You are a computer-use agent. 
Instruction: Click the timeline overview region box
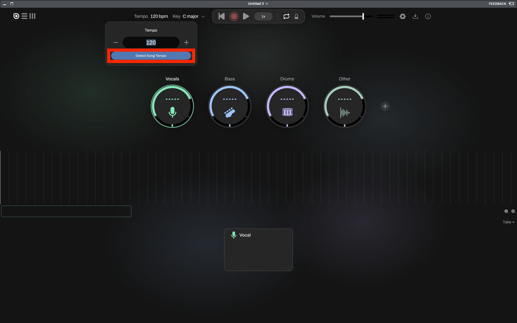click(x=66, y=211)
